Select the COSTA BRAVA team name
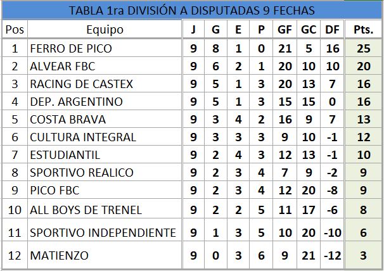 pos(61,119)
